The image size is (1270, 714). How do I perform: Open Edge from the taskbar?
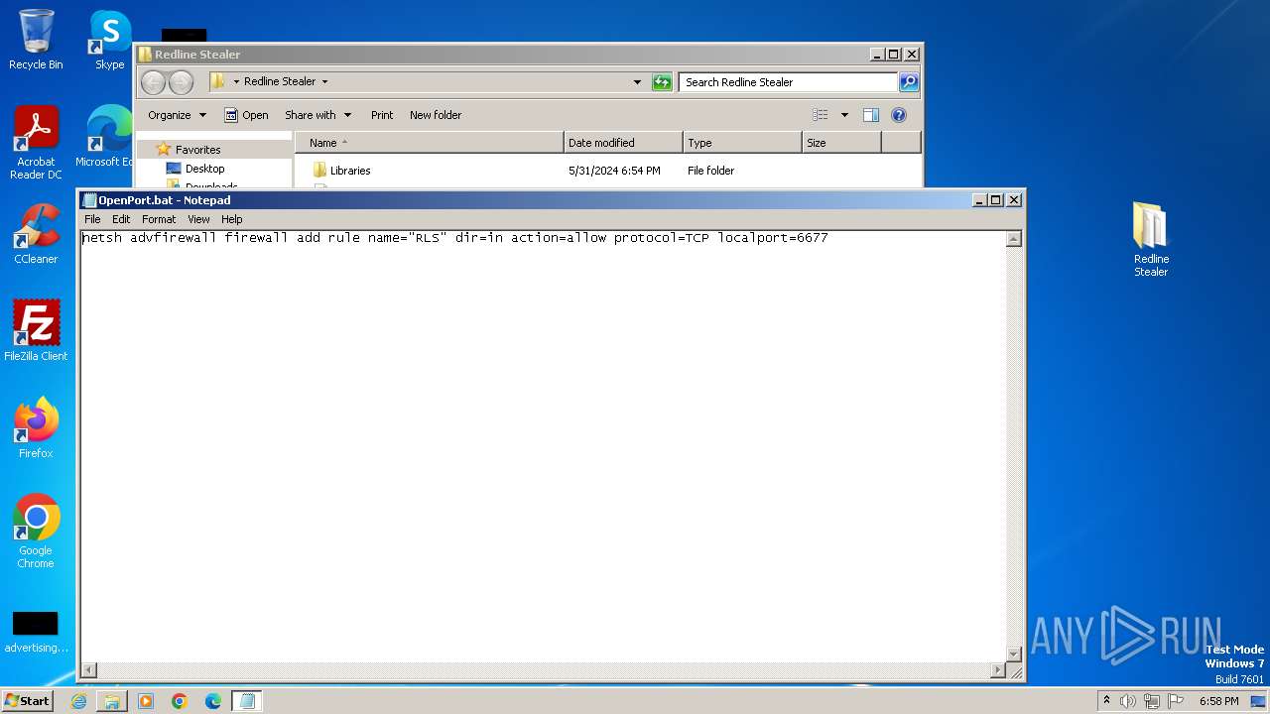click(x=213, y=701)
